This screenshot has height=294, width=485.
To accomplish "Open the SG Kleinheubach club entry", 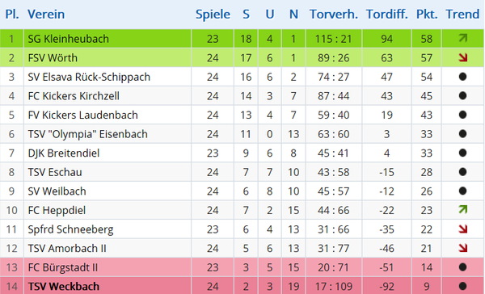I will click(x=69, y=39).
